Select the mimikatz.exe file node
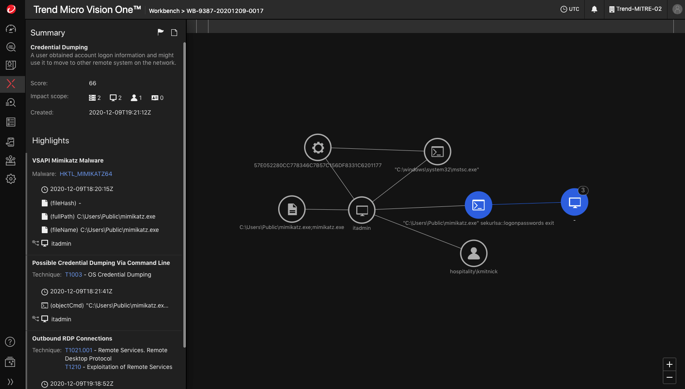685x389 pixels. (x=292, y=209)
